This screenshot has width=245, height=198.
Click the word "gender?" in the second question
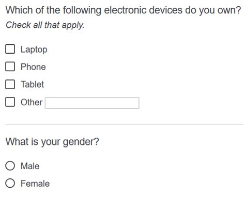coord(81,142)
